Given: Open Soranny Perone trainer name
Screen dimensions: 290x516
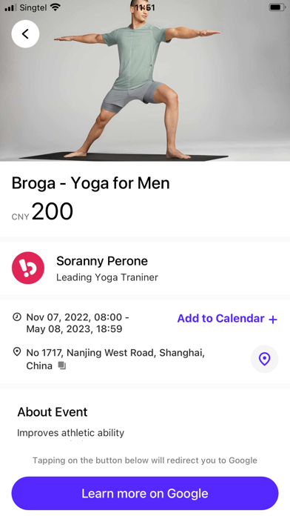Looking at the screenshot, I should (102, 261).
